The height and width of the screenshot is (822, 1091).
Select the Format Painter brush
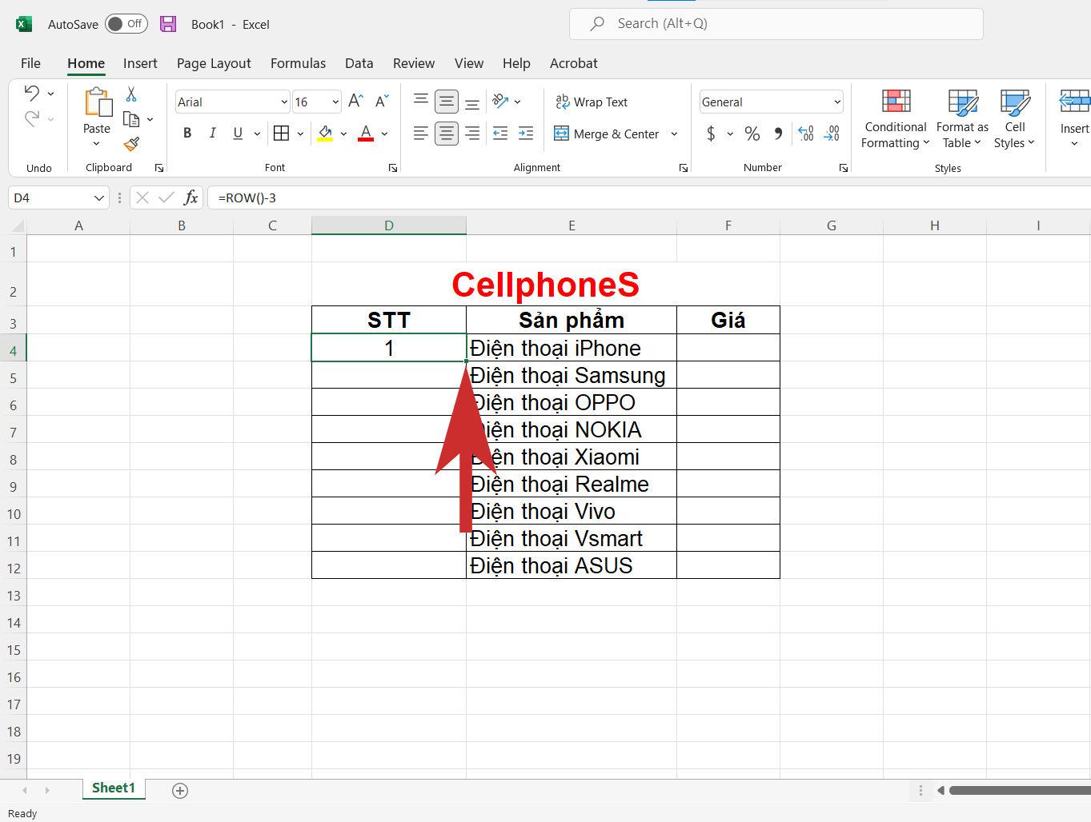click(x=131, y=144)
